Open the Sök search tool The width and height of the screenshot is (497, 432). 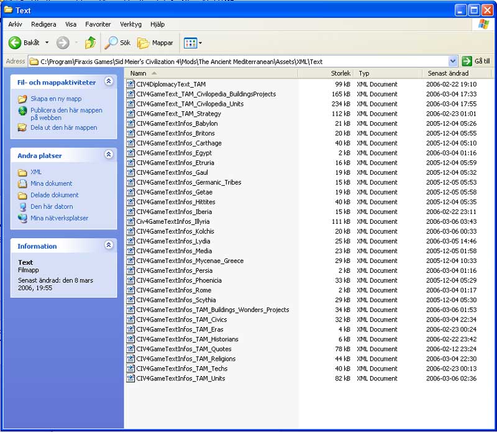click(117, 43)
